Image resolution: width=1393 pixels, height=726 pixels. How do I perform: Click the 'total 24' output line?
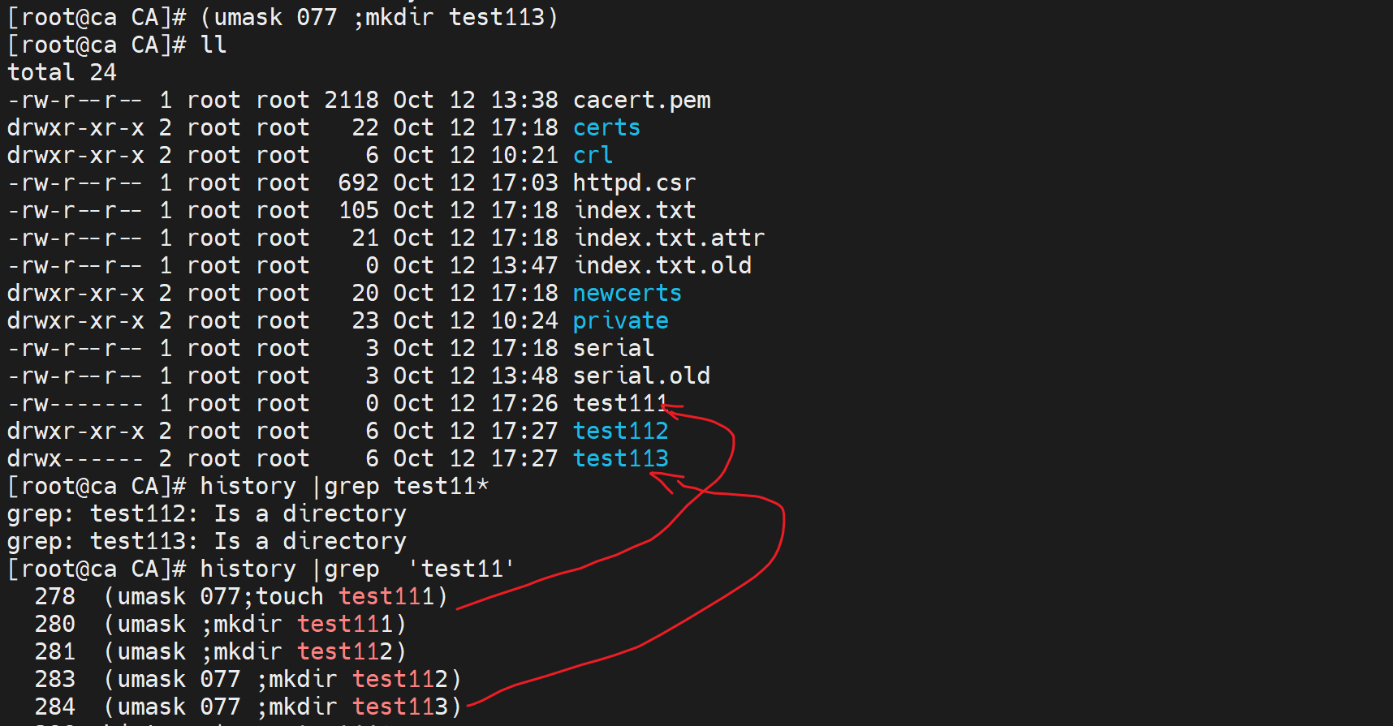point(62,73)
